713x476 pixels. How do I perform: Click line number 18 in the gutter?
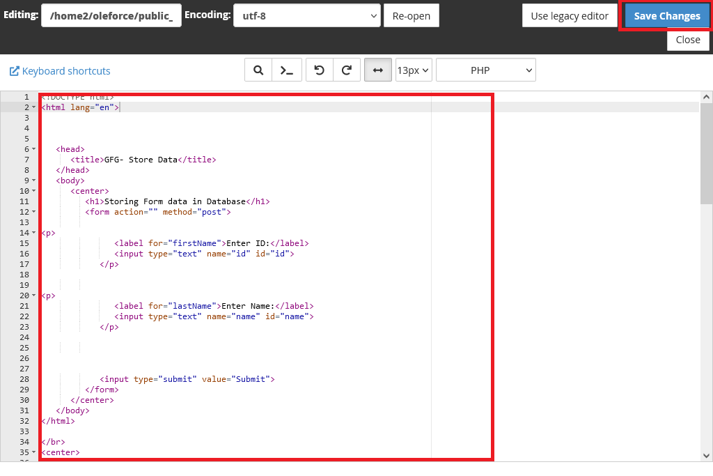[24, 275]
